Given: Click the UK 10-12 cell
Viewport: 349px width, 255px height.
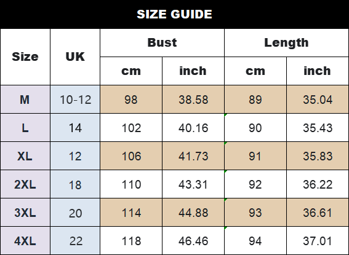Looking at the screenshot, I should coord(75,100).
